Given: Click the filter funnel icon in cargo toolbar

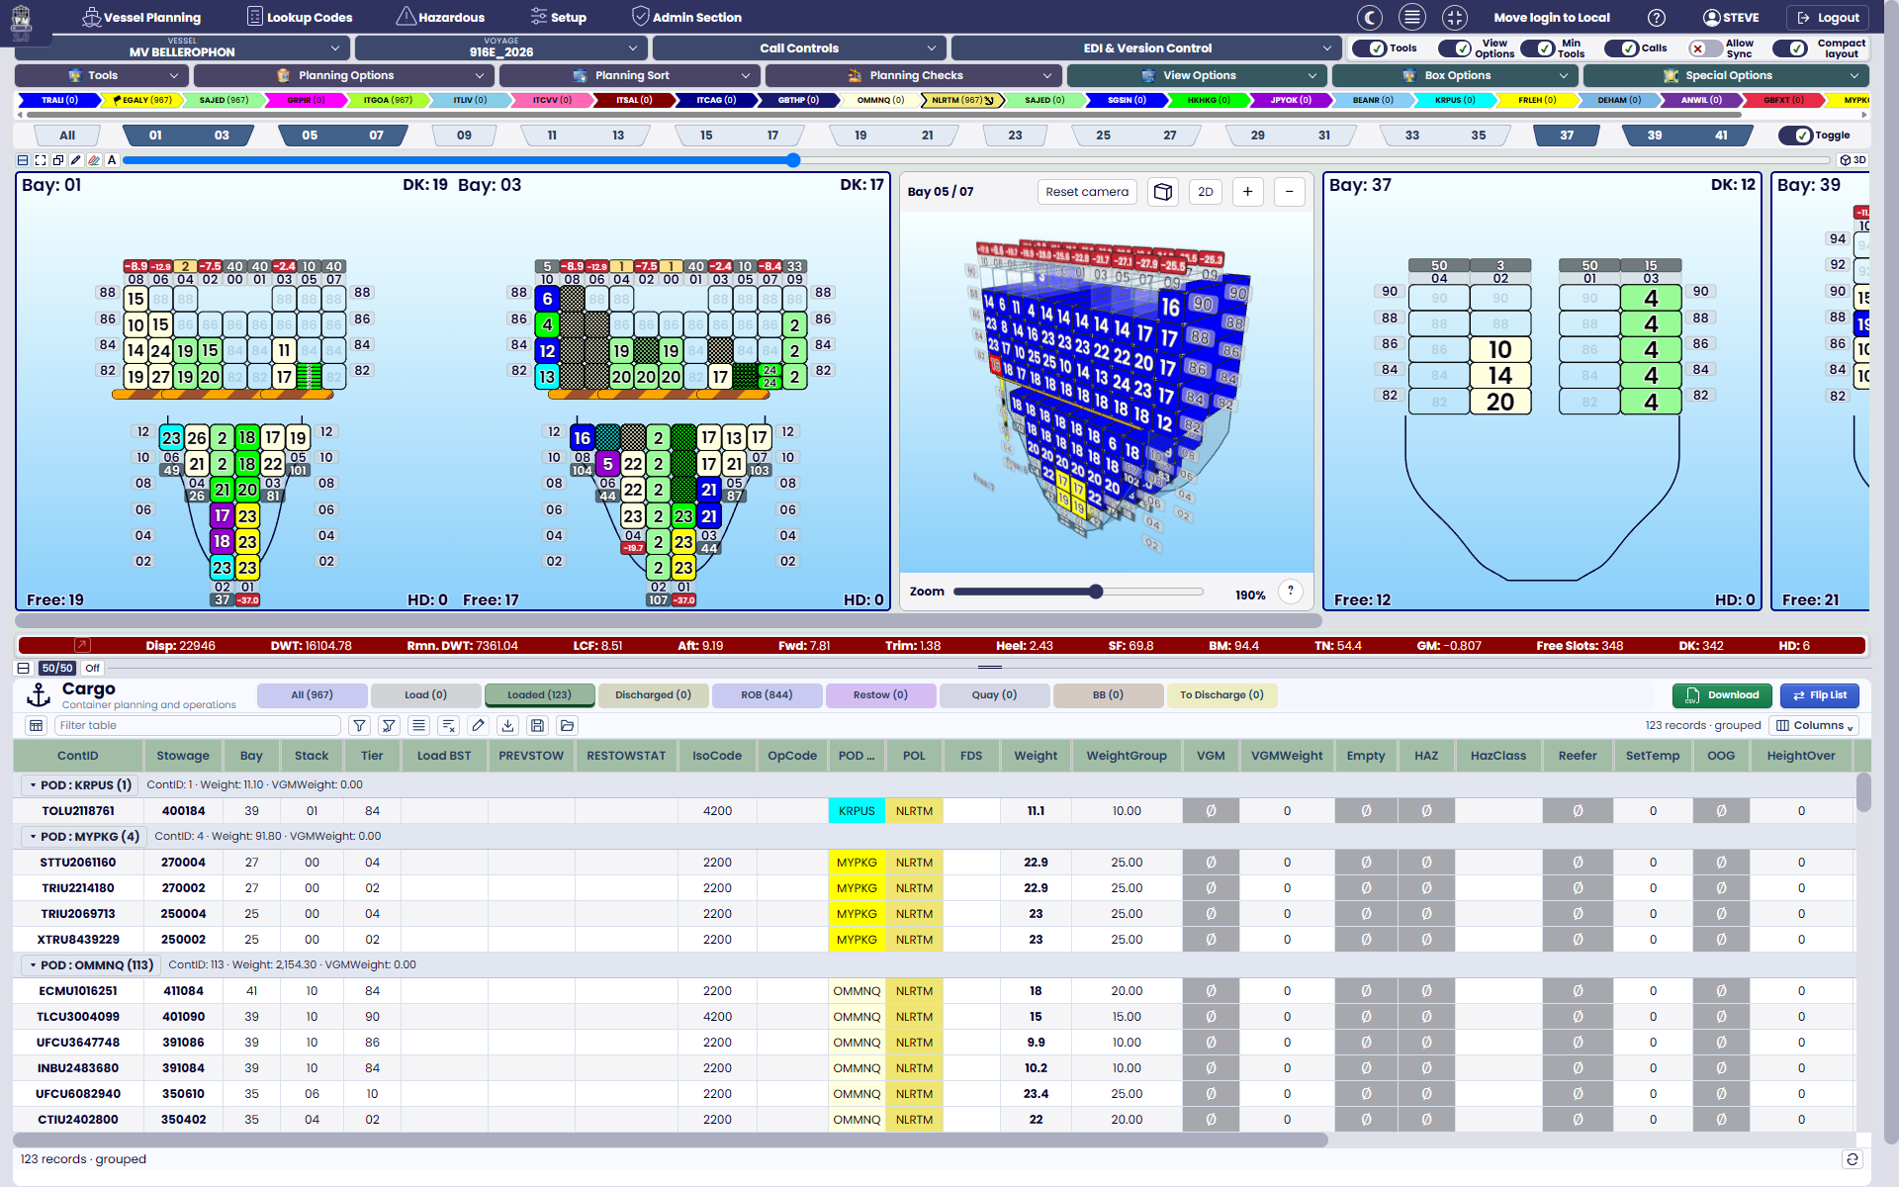Looking at the screenshot, I should click(360, 725).
